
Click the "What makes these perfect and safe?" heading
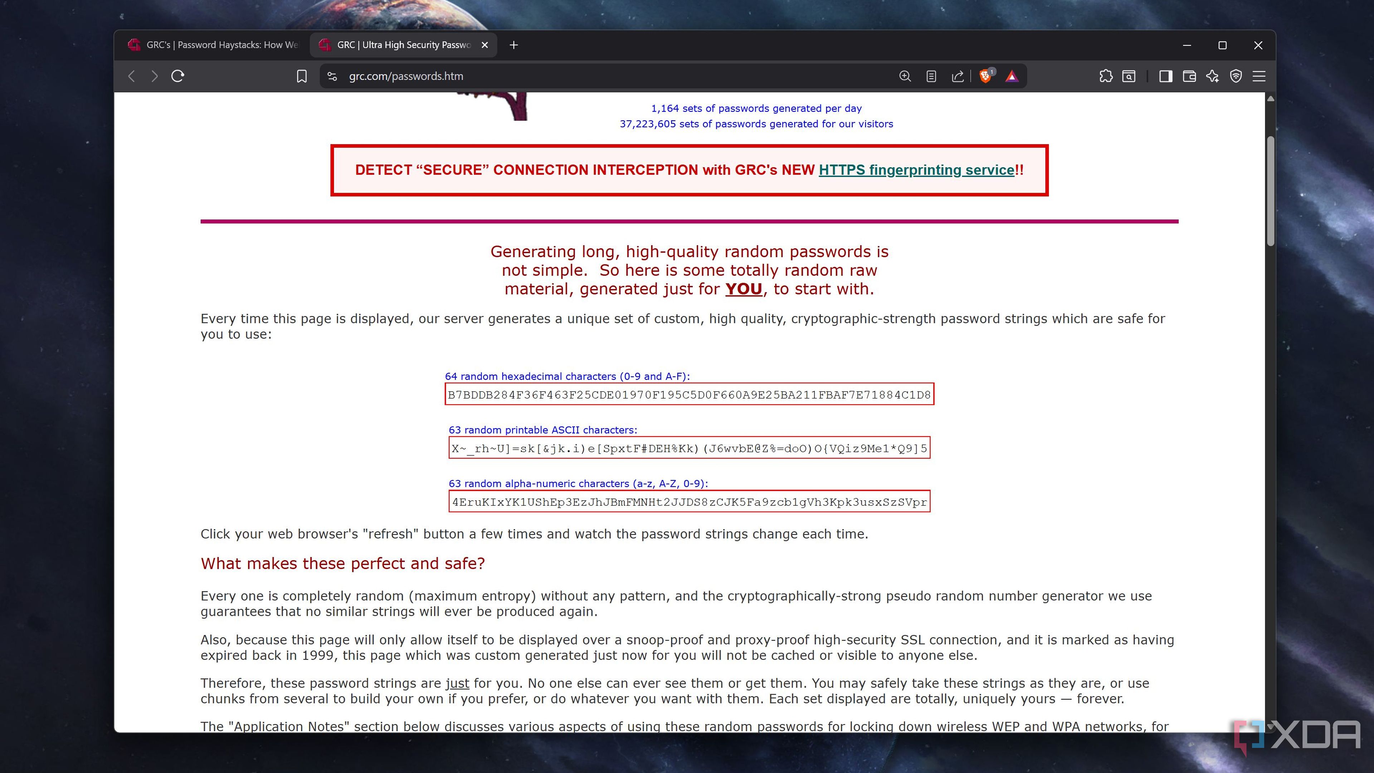pyautogui.click(x=342, y=564)
